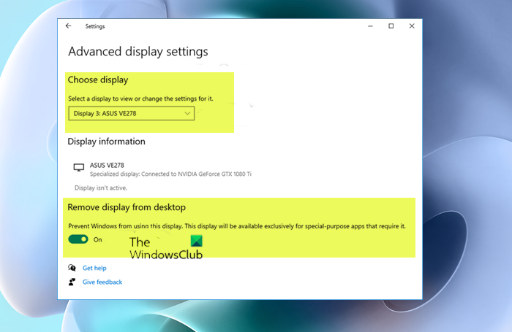Click the Give feedback person icon

72,282
